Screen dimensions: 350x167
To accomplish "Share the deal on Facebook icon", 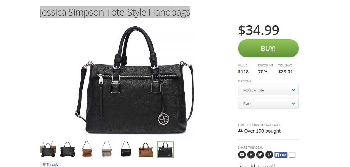I will click(x=251, y=155).
